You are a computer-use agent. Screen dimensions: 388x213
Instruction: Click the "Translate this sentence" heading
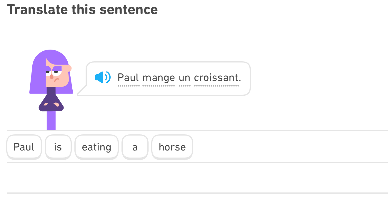[x=83, y=9]
